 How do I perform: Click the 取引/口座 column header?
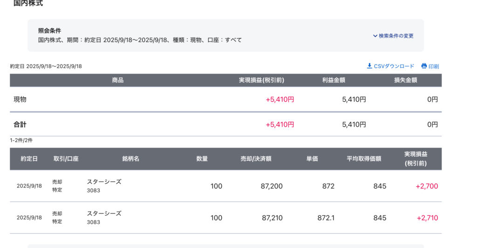click(66, 159)
